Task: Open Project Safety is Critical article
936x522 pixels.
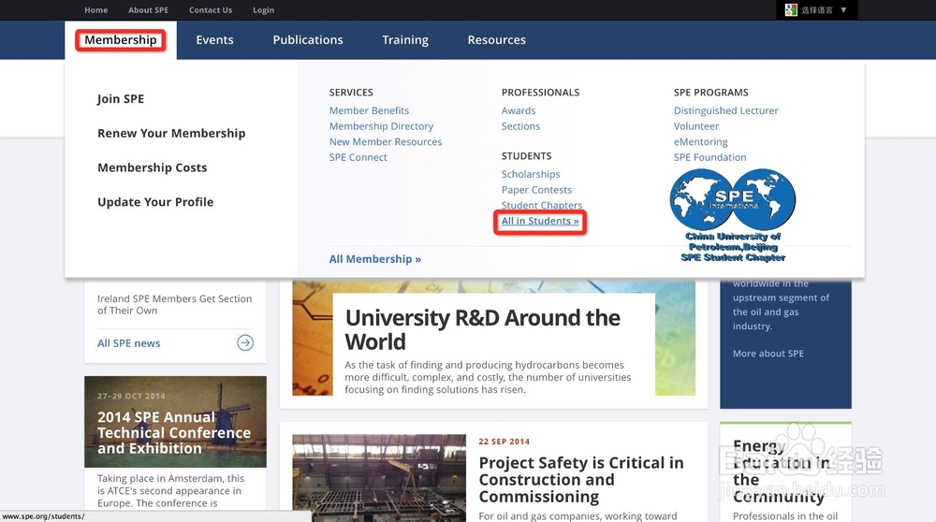Action: 581,480
